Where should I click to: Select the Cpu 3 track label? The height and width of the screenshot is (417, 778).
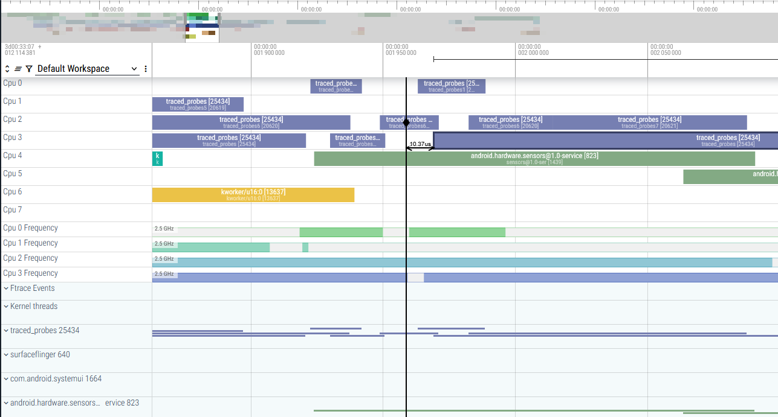pyautogui.click(x=13, y=138)
